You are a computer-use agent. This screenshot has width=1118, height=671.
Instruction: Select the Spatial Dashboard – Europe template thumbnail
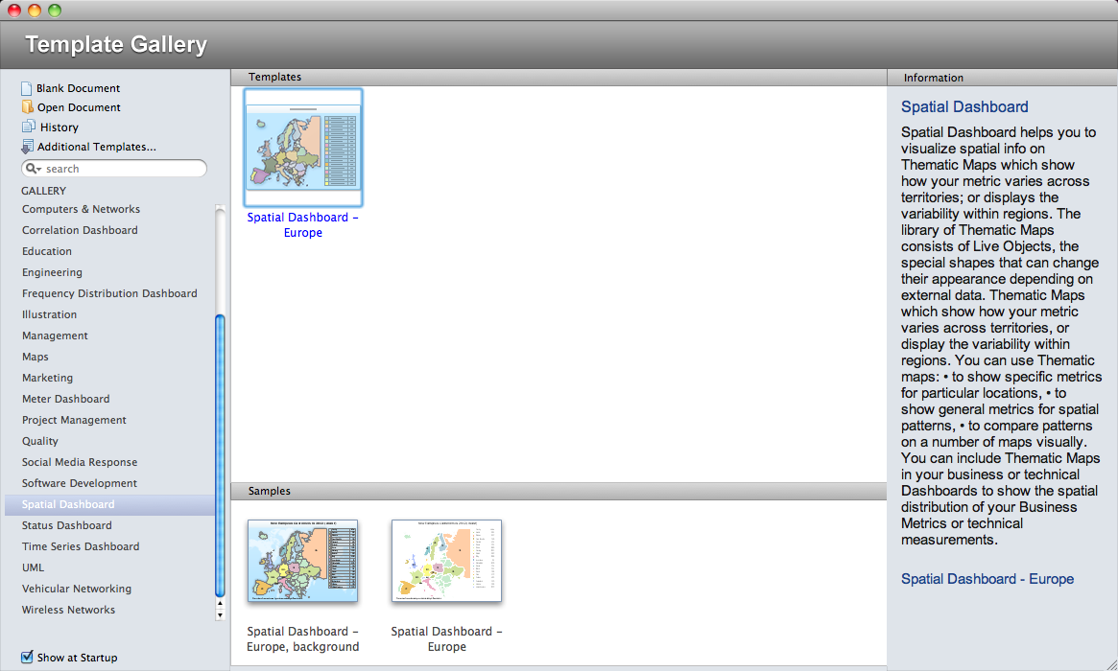(303, 148)
